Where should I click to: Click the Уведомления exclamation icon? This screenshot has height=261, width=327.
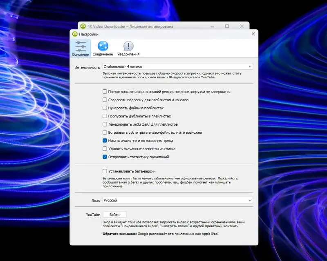click(x=128, y=46)
